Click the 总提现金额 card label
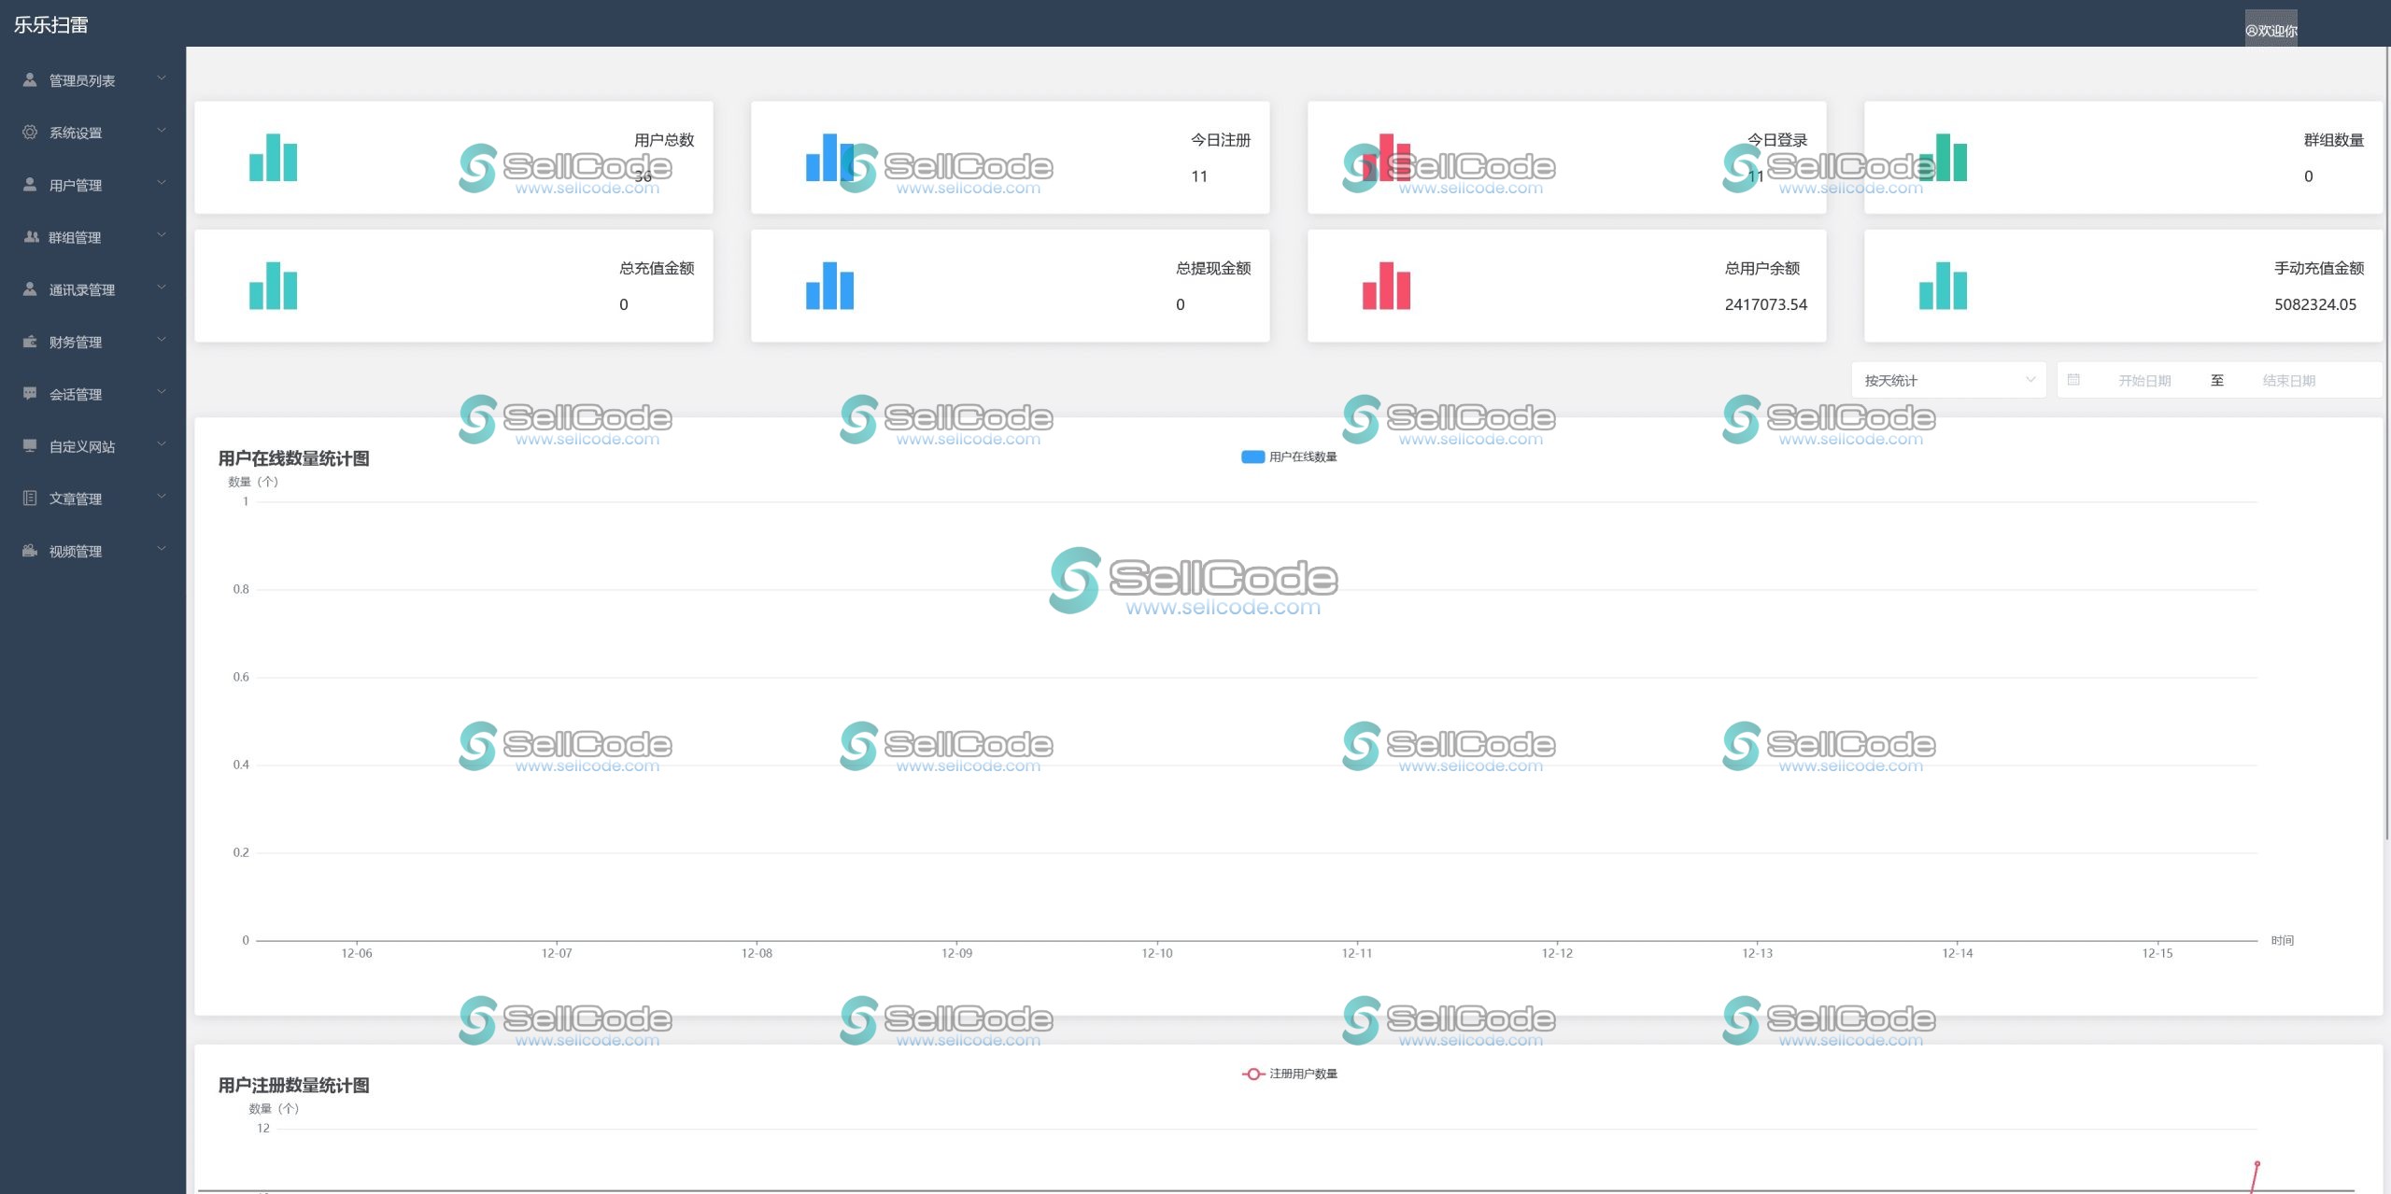Screen dimensions: 2391x1194 point(1213,269)
